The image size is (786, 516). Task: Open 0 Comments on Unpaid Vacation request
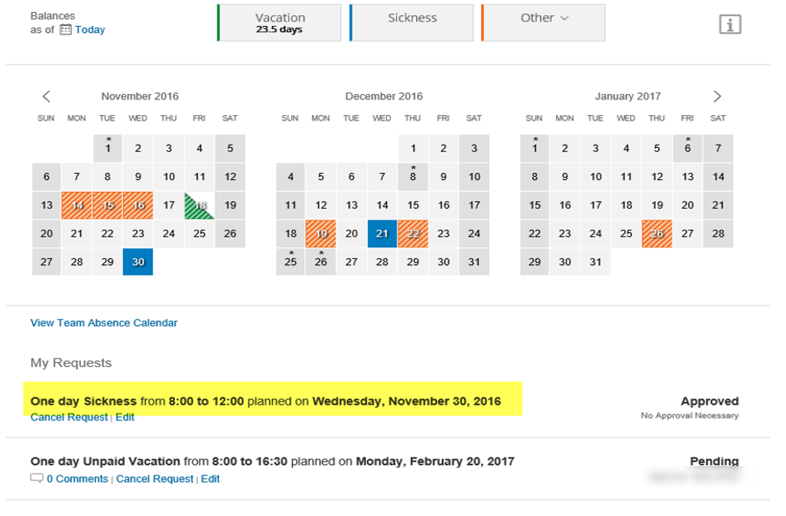tap(77, 479)
